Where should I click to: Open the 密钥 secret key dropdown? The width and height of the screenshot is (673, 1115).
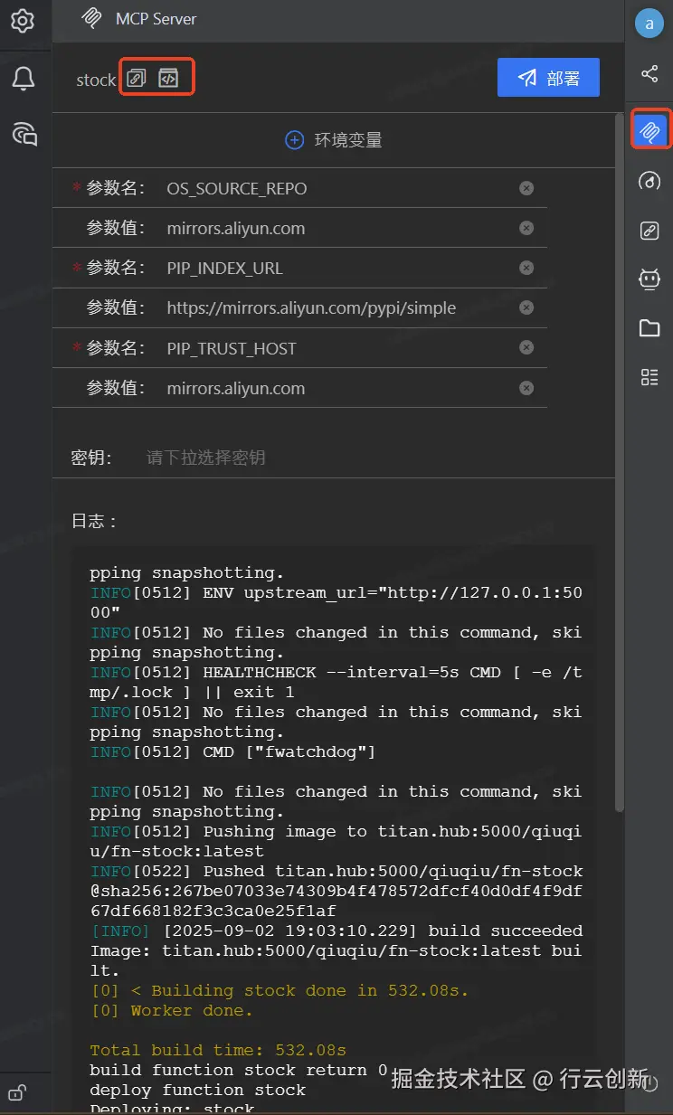click(344, 458)
